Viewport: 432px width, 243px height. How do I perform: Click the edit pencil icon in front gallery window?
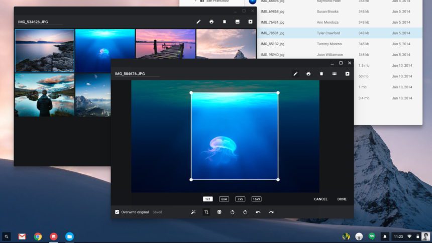pos(295,74)
